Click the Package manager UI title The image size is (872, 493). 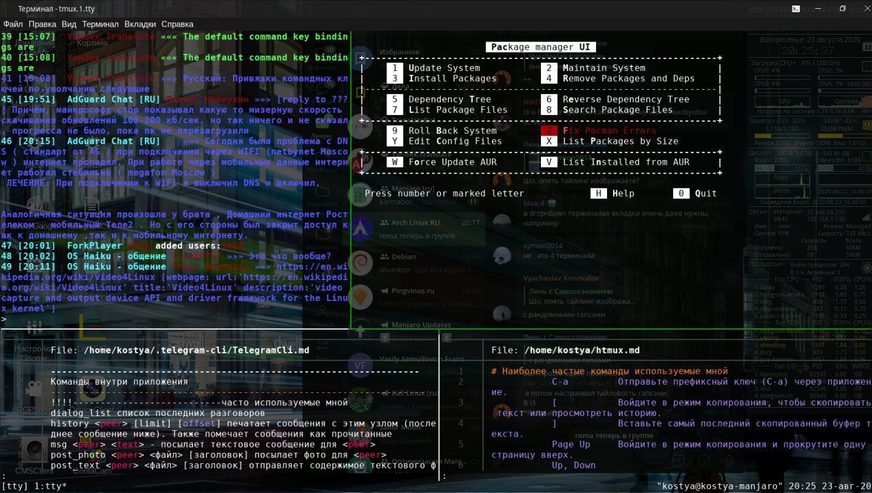pyautogui.click(x=541, y=47)
